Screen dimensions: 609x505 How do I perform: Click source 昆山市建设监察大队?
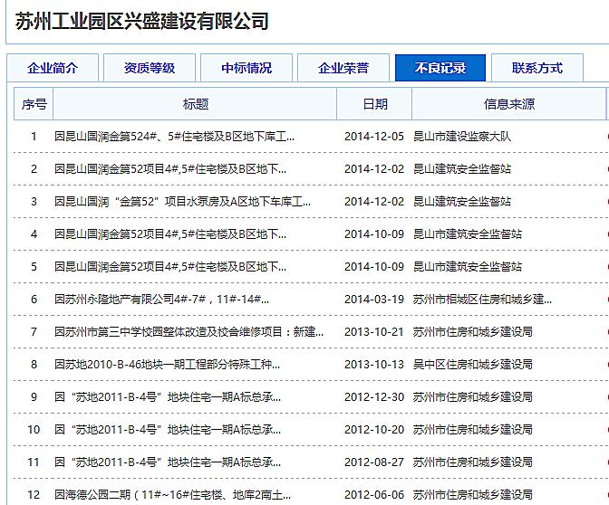pos(462,137)
